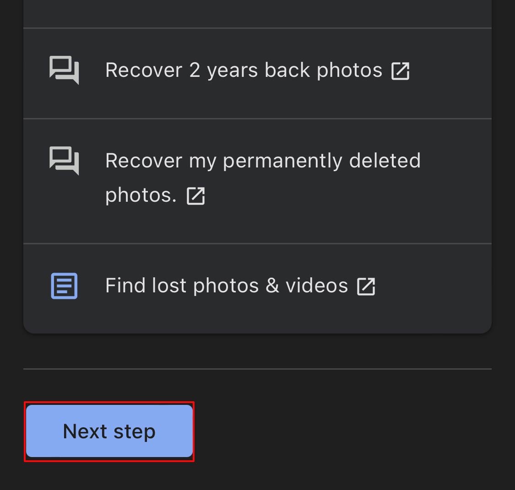Click the horizontal divider above "Next step"
This screenshot has width=515, height=490.
257,369
